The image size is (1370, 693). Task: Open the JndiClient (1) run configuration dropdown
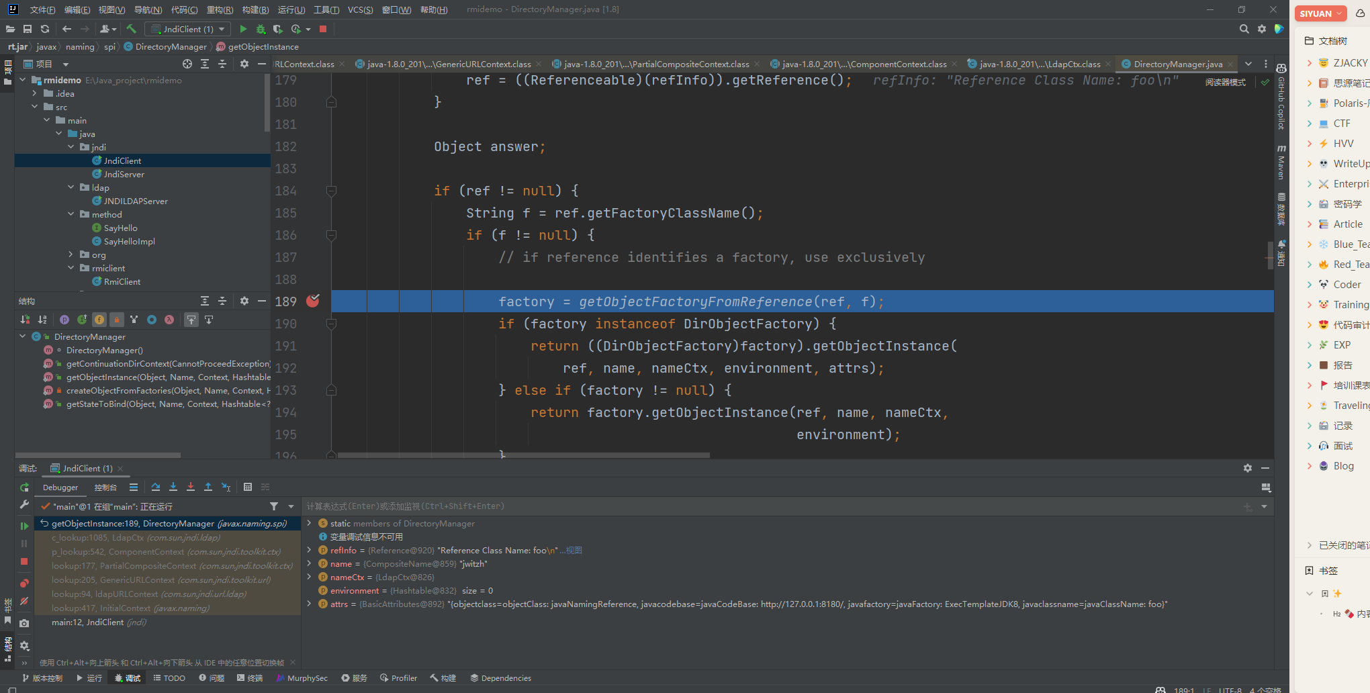point(188,29)
